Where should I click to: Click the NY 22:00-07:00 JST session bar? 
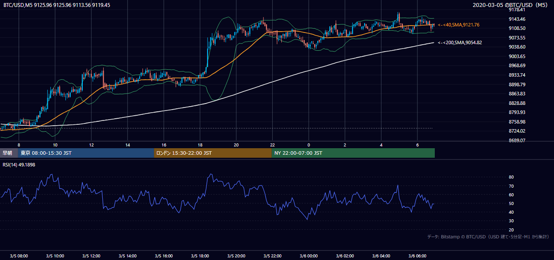pyautogui.click(x=353, y=153)
